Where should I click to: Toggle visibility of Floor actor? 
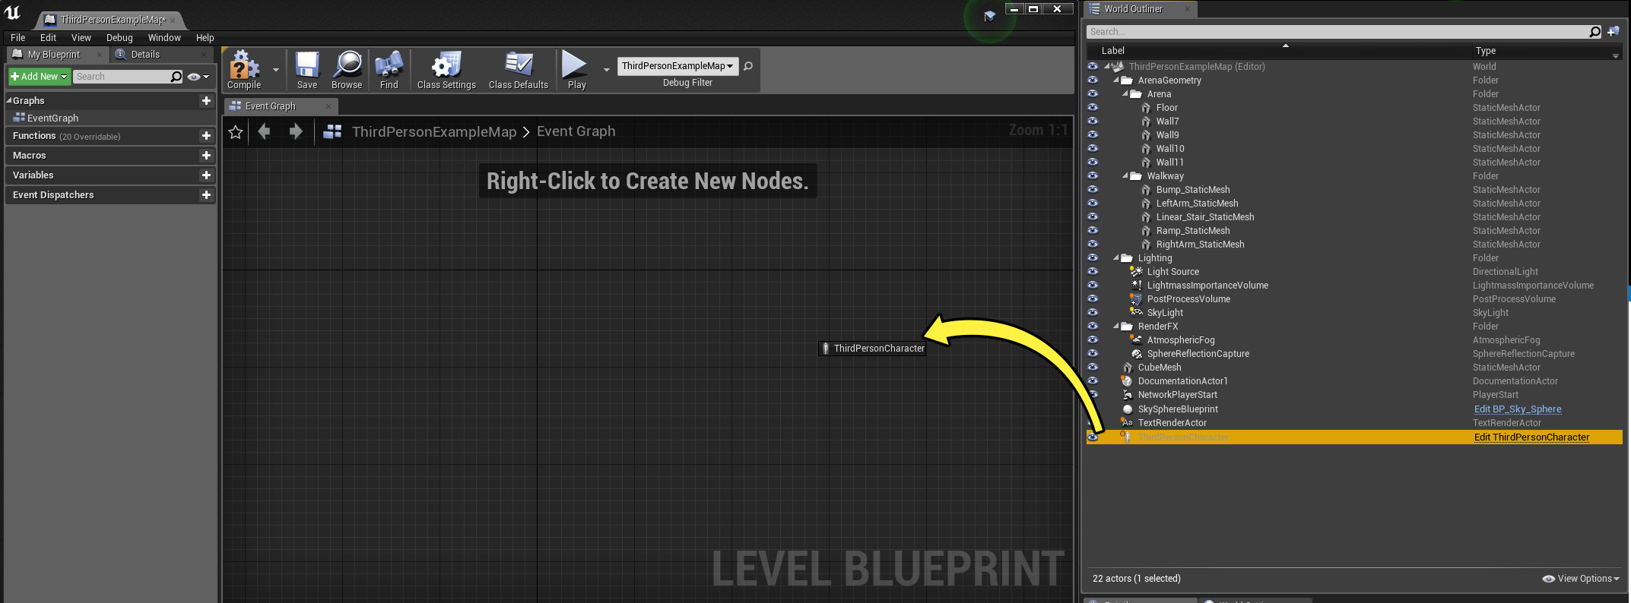click(1093, 108)
